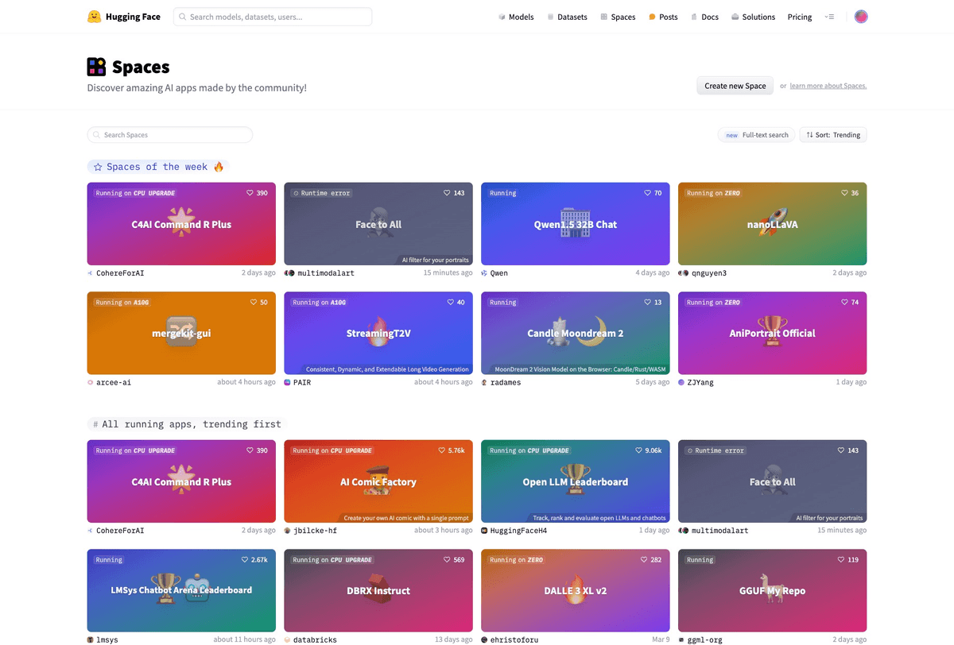Like the StreamingT2V Space
The width and height of the screenshot is (954, 645).
[450, 303]
